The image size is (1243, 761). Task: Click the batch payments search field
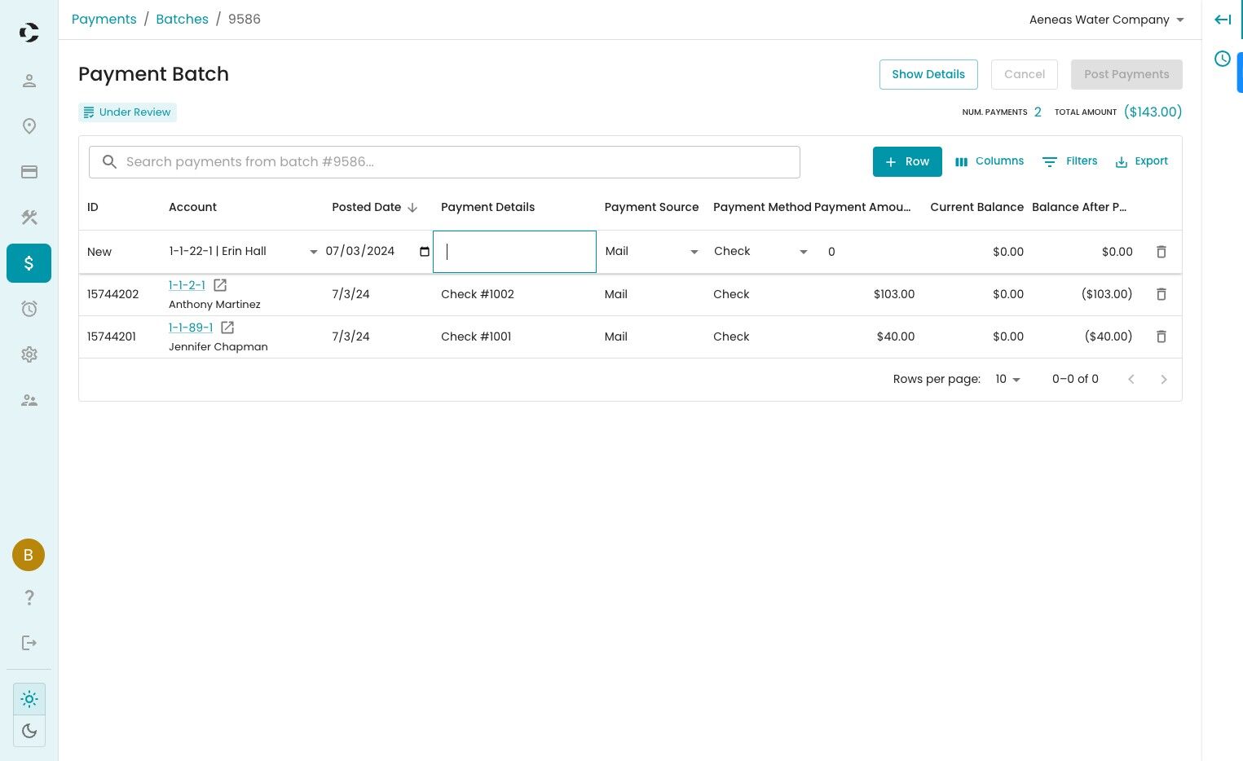[x=456, y=162]
